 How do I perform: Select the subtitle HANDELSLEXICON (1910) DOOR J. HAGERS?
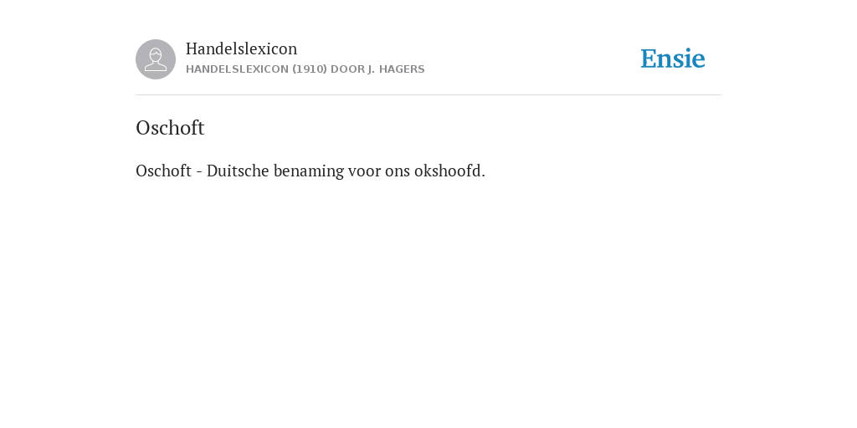point(305,69)
